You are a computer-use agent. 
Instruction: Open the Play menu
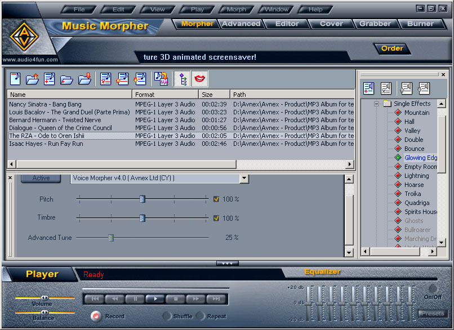click(x=197, y=10)
